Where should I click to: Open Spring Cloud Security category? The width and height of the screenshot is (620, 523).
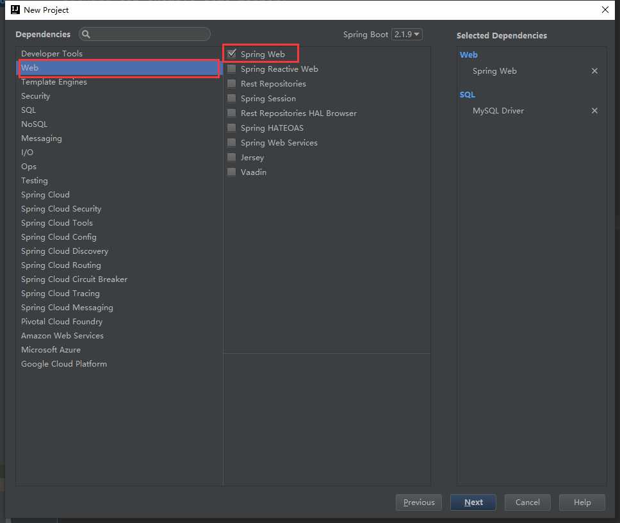pyautogui.click(x=119, y=209)
